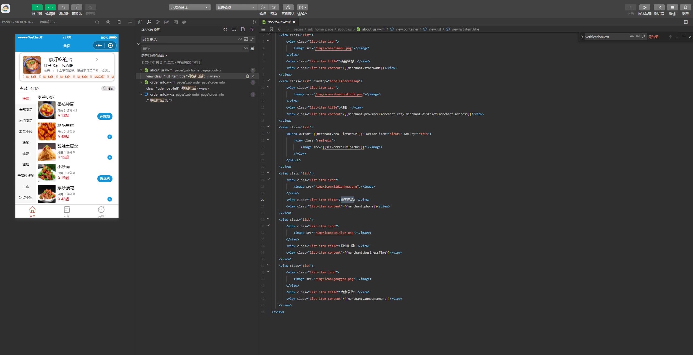Click the 在编辑器中打开 link
This screenshot has width=693, height=355.
(189, 63)
